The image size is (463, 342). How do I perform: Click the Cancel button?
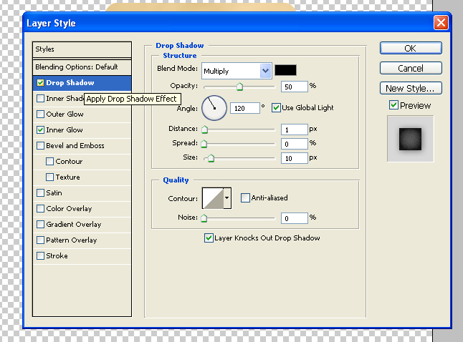point(410,69)
